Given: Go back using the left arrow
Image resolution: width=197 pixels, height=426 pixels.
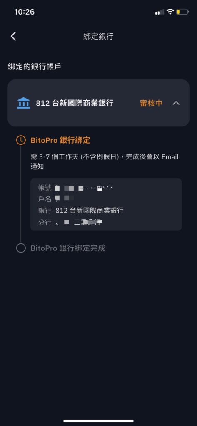Looking at the screenshot, I should (x=13, y=36).
